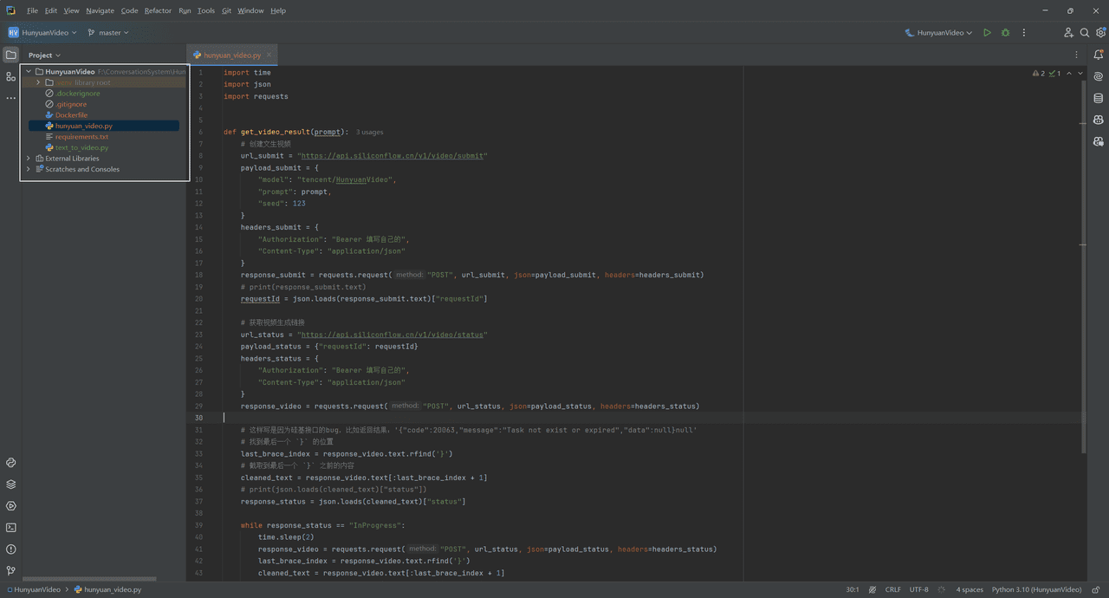Open the AI Assistant spiral icon

pos(1099,76)
